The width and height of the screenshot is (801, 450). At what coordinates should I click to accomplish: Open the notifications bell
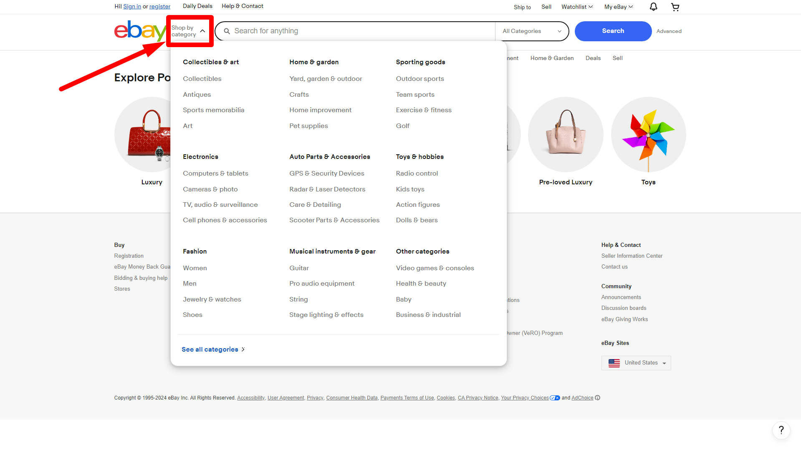point(653,7)
